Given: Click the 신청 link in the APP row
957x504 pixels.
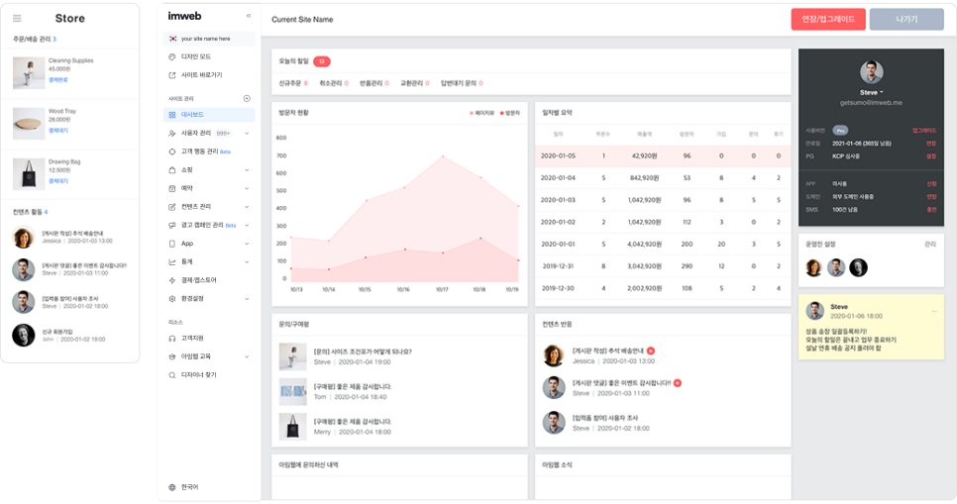Looking at the screenshot, I should 931,183.
